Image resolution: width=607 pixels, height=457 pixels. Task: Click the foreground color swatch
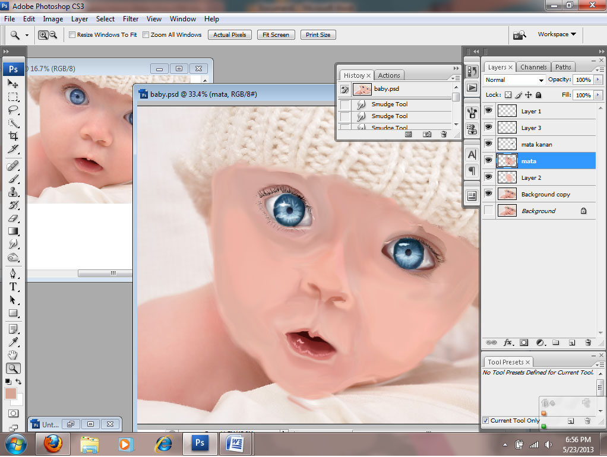[x=11, y=393]
